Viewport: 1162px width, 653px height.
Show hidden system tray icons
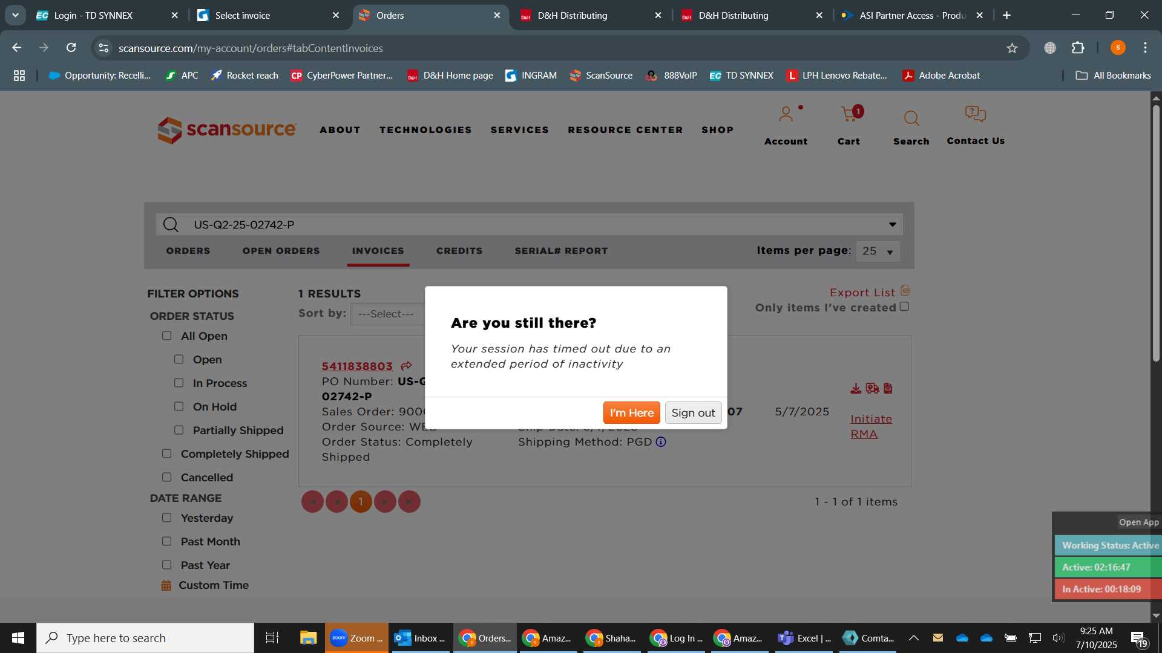[x=914, y=638]
